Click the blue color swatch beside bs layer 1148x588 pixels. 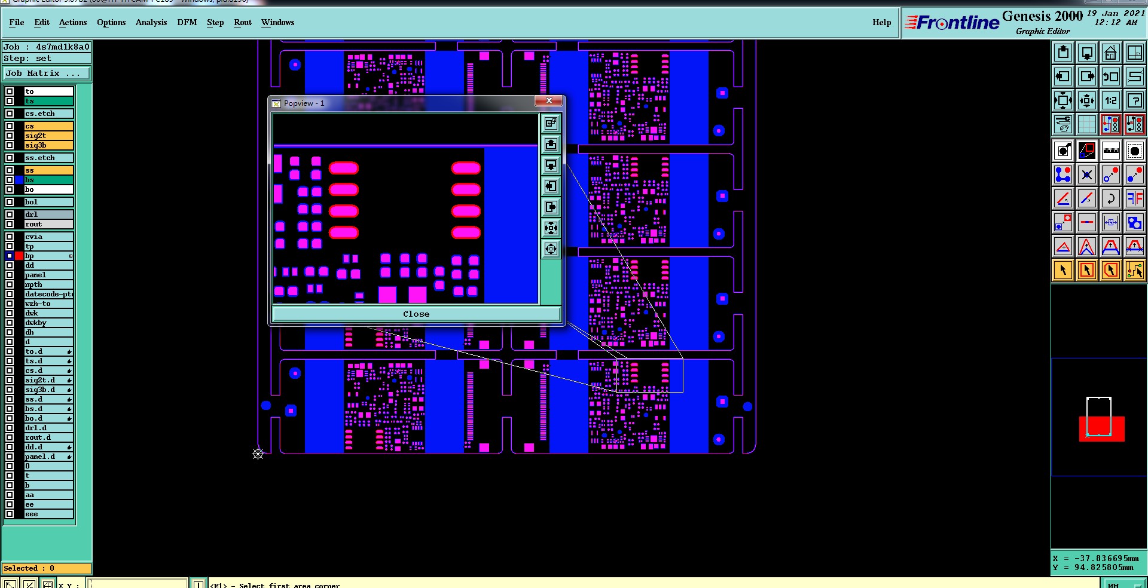(19, 180)
